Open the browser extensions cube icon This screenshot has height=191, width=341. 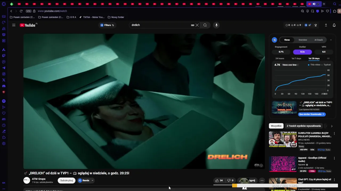pos(335,11)
